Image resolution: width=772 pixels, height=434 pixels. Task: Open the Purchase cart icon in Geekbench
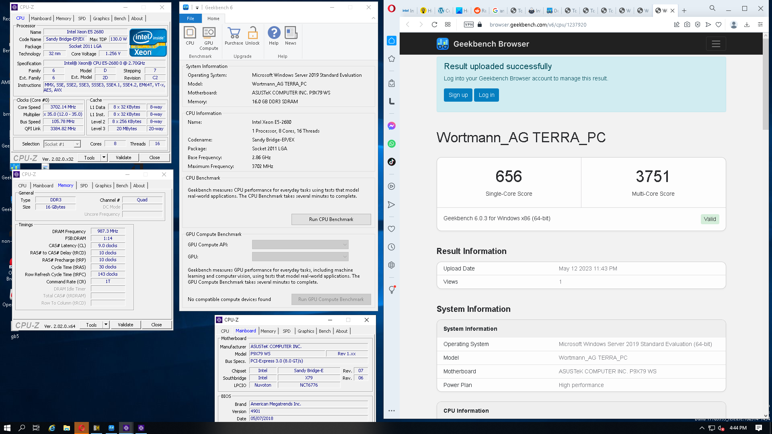click(234, 35)
